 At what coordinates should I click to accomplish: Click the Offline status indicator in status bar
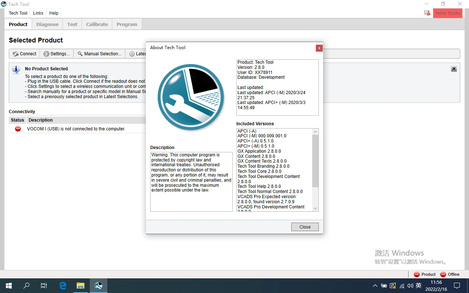[450, 274]
